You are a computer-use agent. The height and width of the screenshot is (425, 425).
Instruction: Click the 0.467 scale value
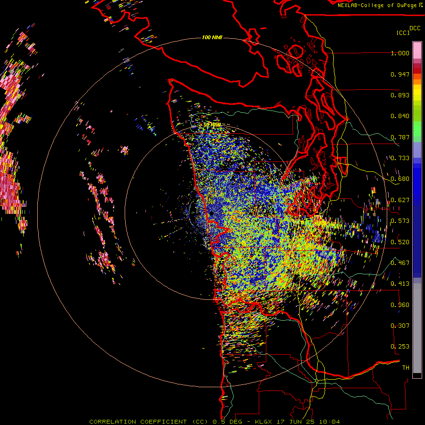(400, 263)
